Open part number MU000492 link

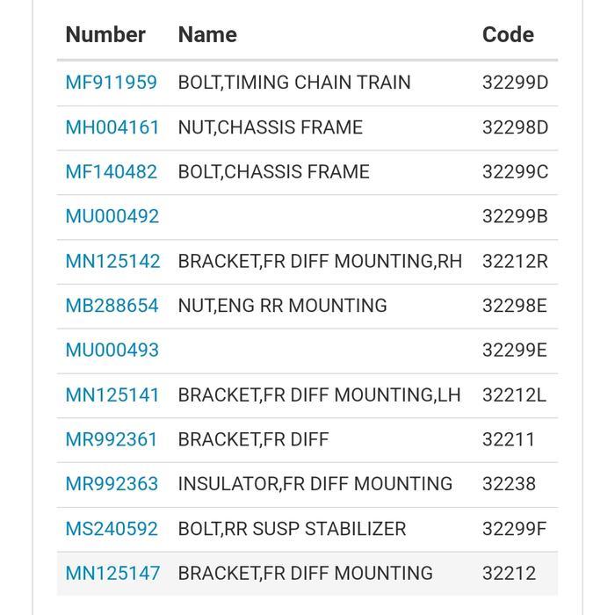pyautogui.click(x=112, y=216)
